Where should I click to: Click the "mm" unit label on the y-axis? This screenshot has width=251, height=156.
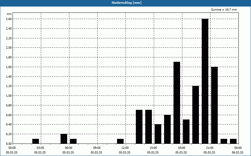pos(9,14)
